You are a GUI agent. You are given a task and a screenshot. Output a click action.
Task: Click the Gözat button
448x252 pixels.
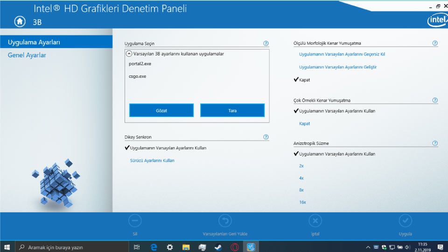click(x=161, y=110)
